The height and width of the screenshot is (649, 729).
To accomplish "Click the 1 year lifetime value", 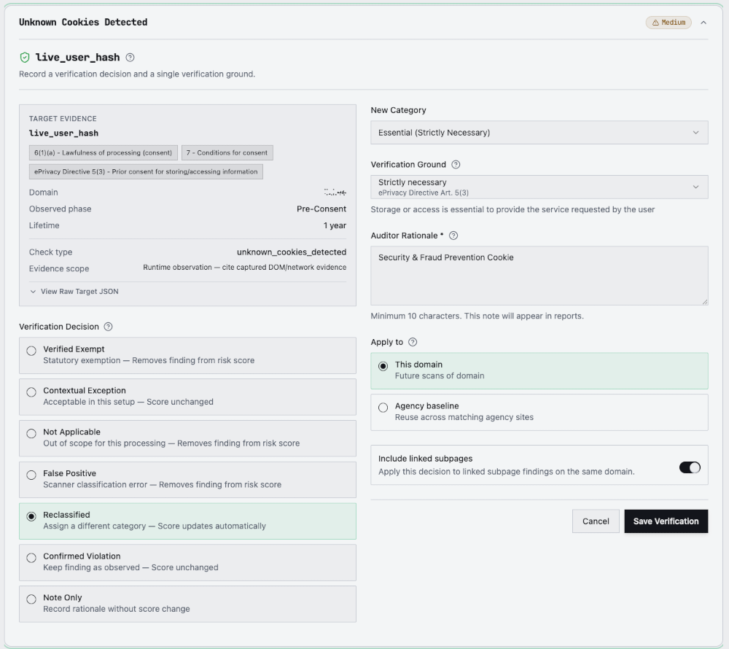I will (335, 225).
